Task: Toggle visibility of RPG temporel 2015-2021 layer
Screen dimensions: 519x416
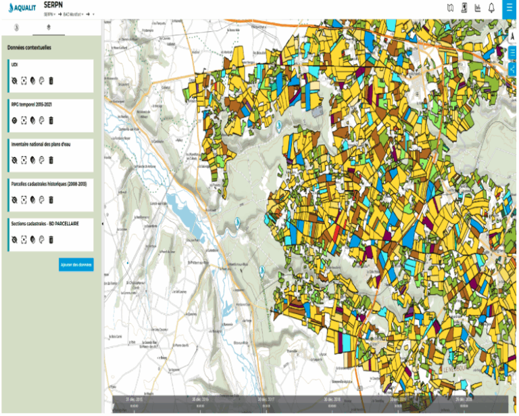Action: tap(14, 120)
